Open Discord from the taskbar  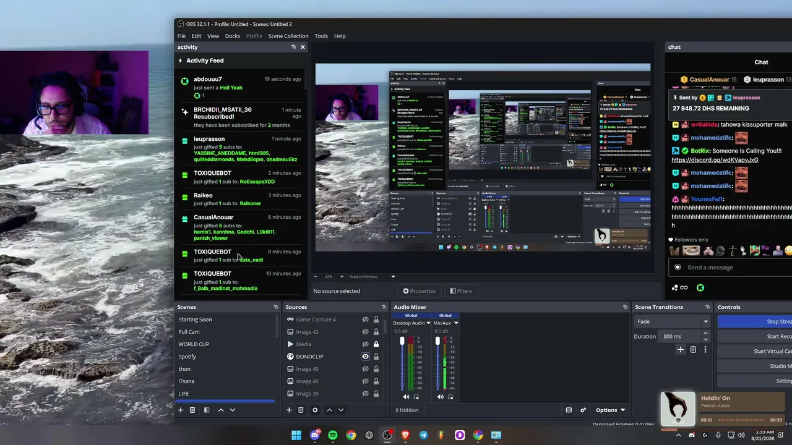point(314,435)
